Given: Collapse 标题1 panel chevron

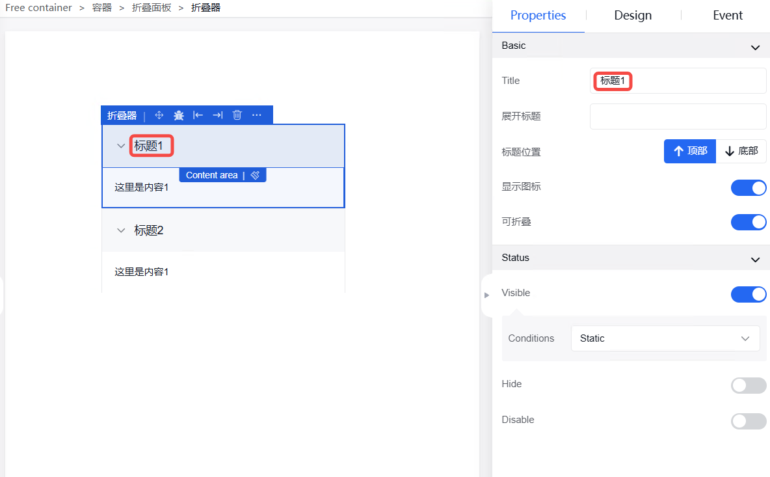Looking at the screenshot, I should (x=121, y=146).
